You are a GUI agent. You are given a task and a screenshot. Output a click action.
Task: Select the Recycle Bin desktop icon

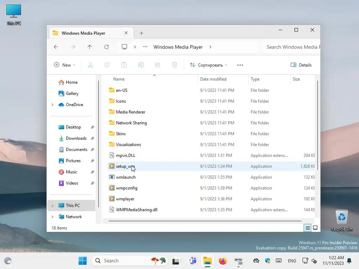click(x=342, y=221)
